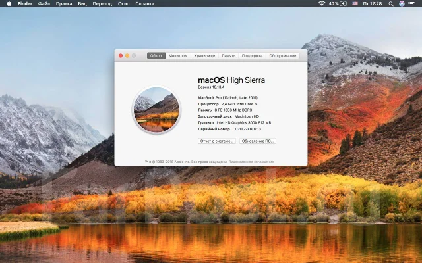This screenshot has height=263, width=422.
Task: Click the High Sierra round logo image
Action: [x=157, y=110]
